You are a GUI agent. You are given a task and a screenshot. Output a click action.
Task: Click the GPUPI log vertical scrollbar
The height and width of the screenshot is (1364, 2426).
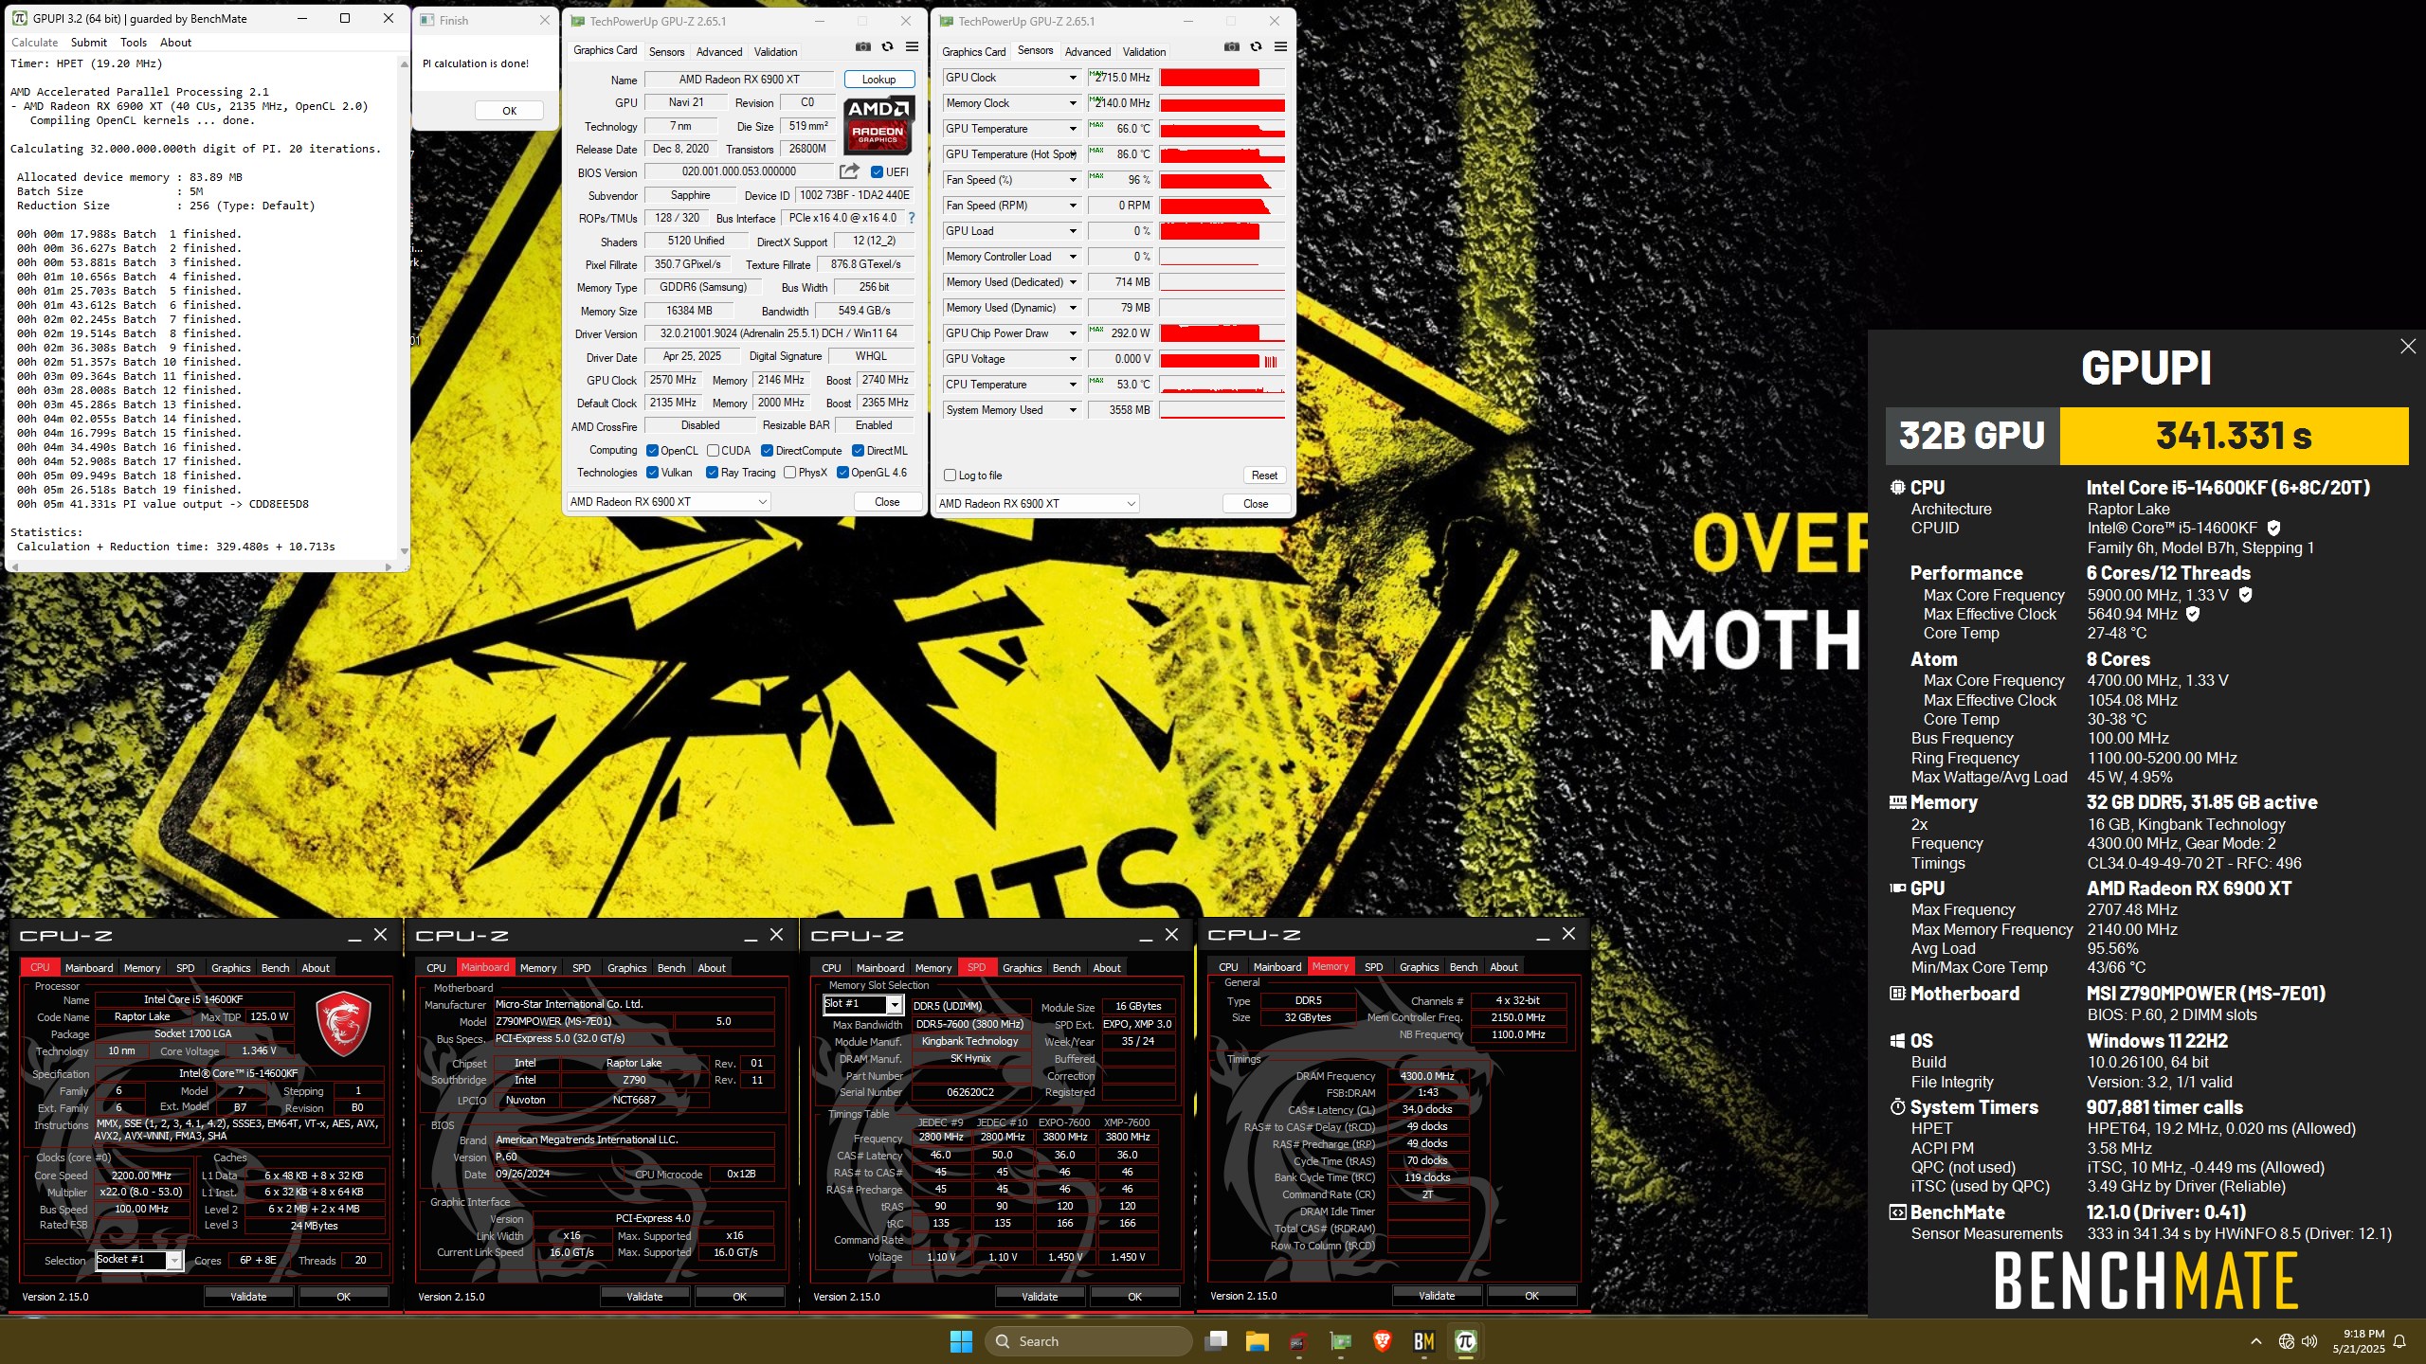click(x=405, y=305)
